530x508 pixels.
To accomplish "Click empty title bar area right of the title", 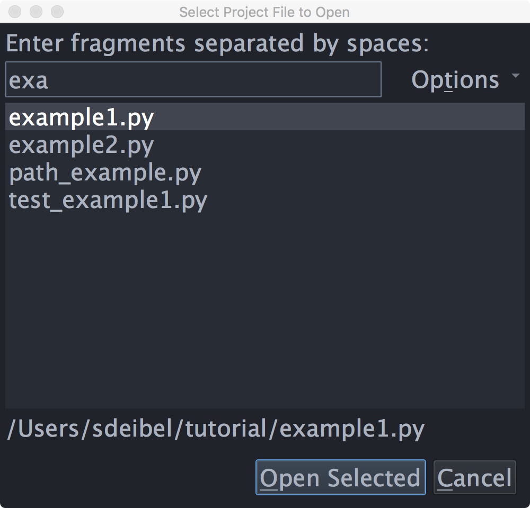I will coord(440,12).
